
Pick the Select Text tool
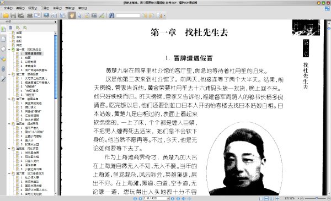click(87, 15)
